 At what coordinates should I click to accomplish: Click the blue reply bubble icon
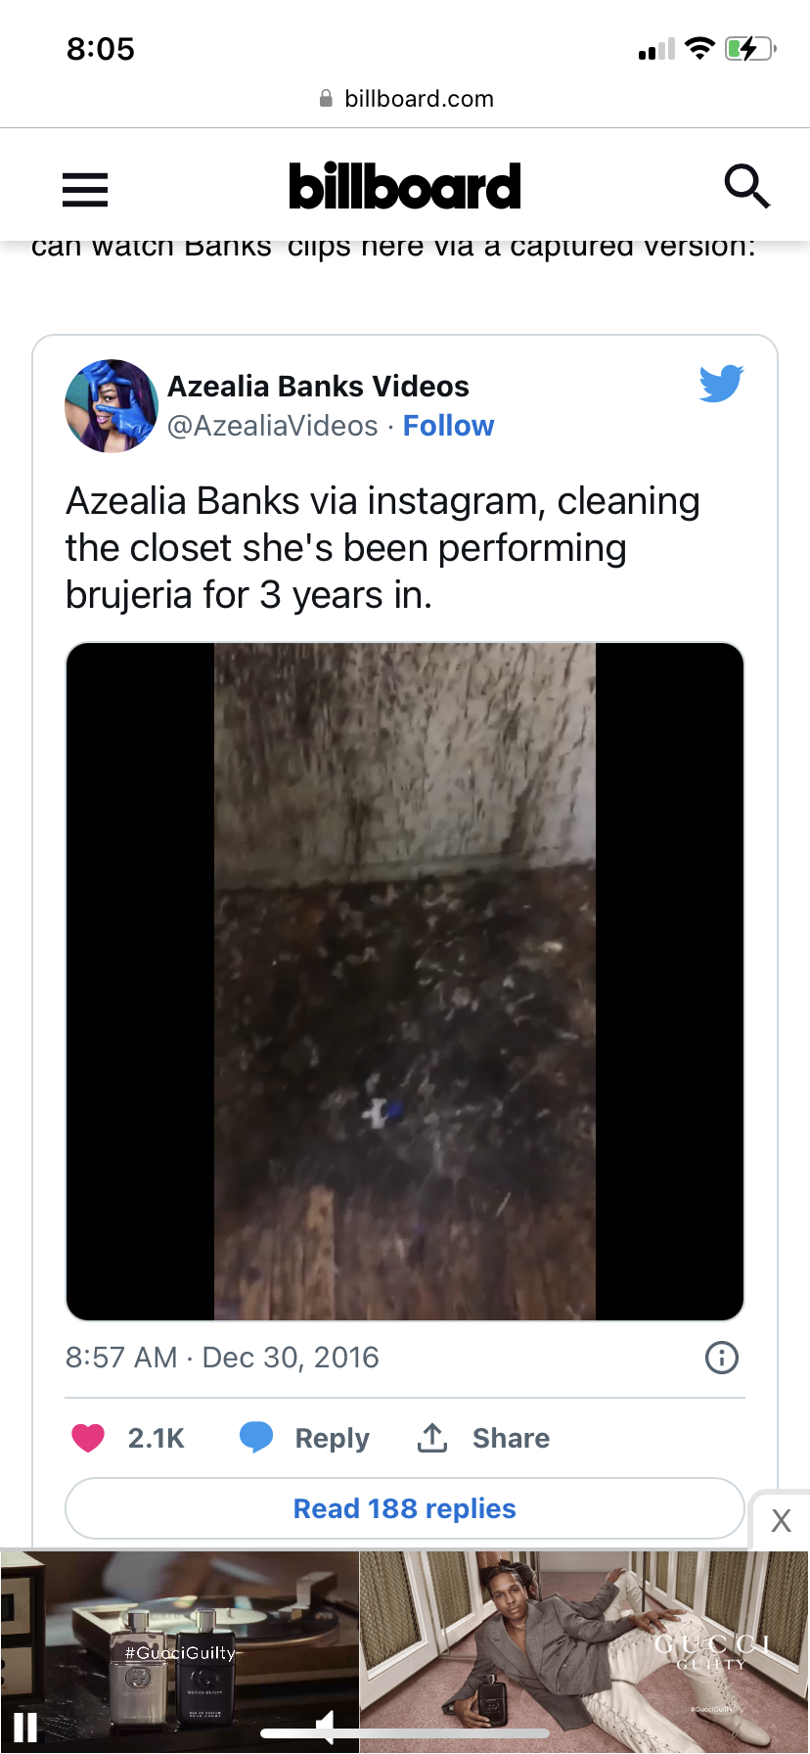256,1437
